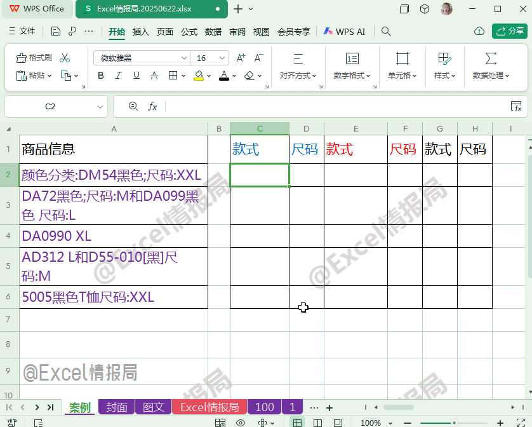The width and height of the screenshot is (532, 427).
Task: Select the 100 sheet tab
Action: click(x=265, y=407)
